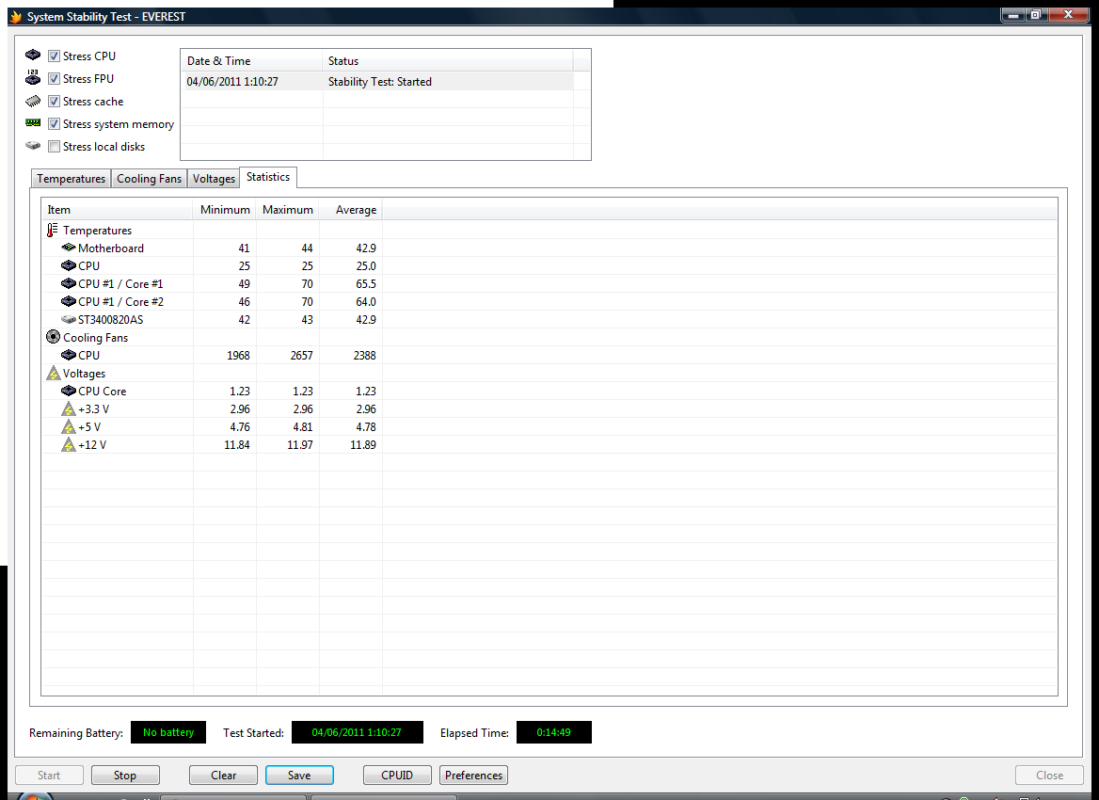Select the Statistics tab
The width and height of the screenshot is (1099, 800).
[x=268, y=177]
